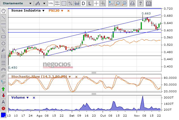Enable the crosshair with labels tool

[x=103, y=3]
